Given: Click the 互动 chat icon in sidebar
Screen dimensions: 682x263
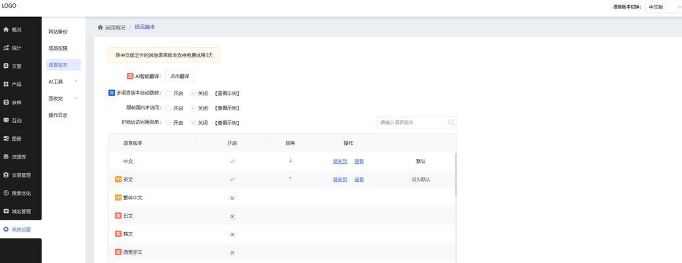Looking at the screenshot, I should pyautogui.click(x=6, y=120).
